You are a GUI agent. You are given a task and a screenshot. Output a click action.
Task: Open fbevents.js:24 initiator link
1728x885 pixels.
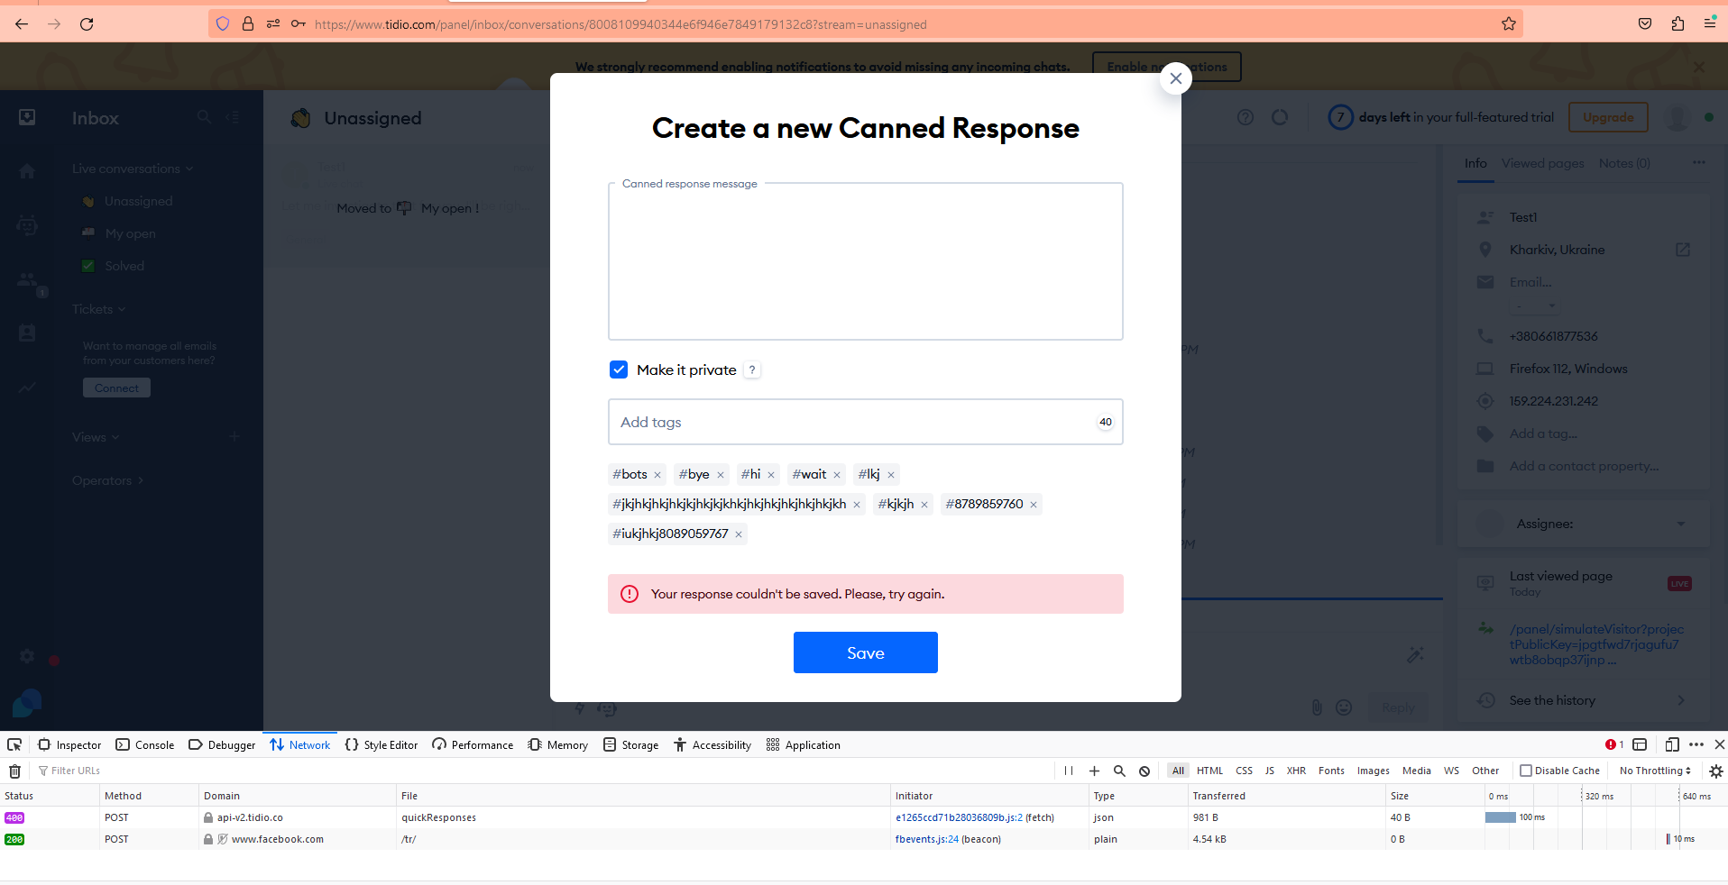pyautogui.click(x=927, y=839)
